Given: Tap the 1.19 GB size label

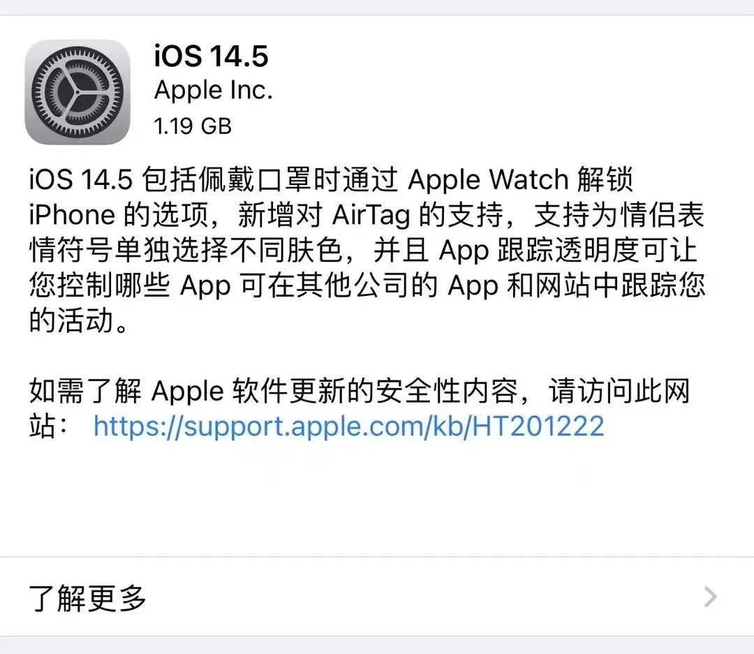Looking at the screenshot, I should pos(193,126).
